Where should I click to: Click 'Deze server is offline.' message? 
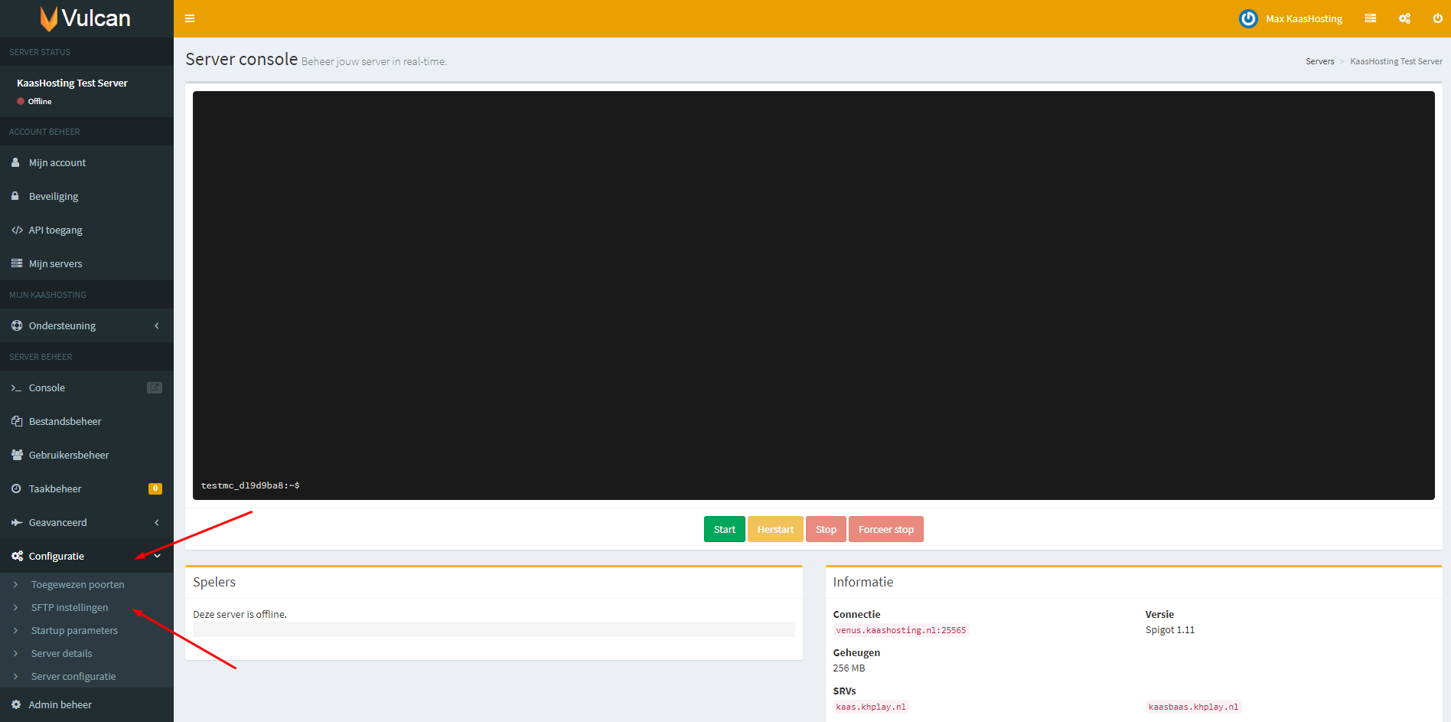[x=240, y=614]
